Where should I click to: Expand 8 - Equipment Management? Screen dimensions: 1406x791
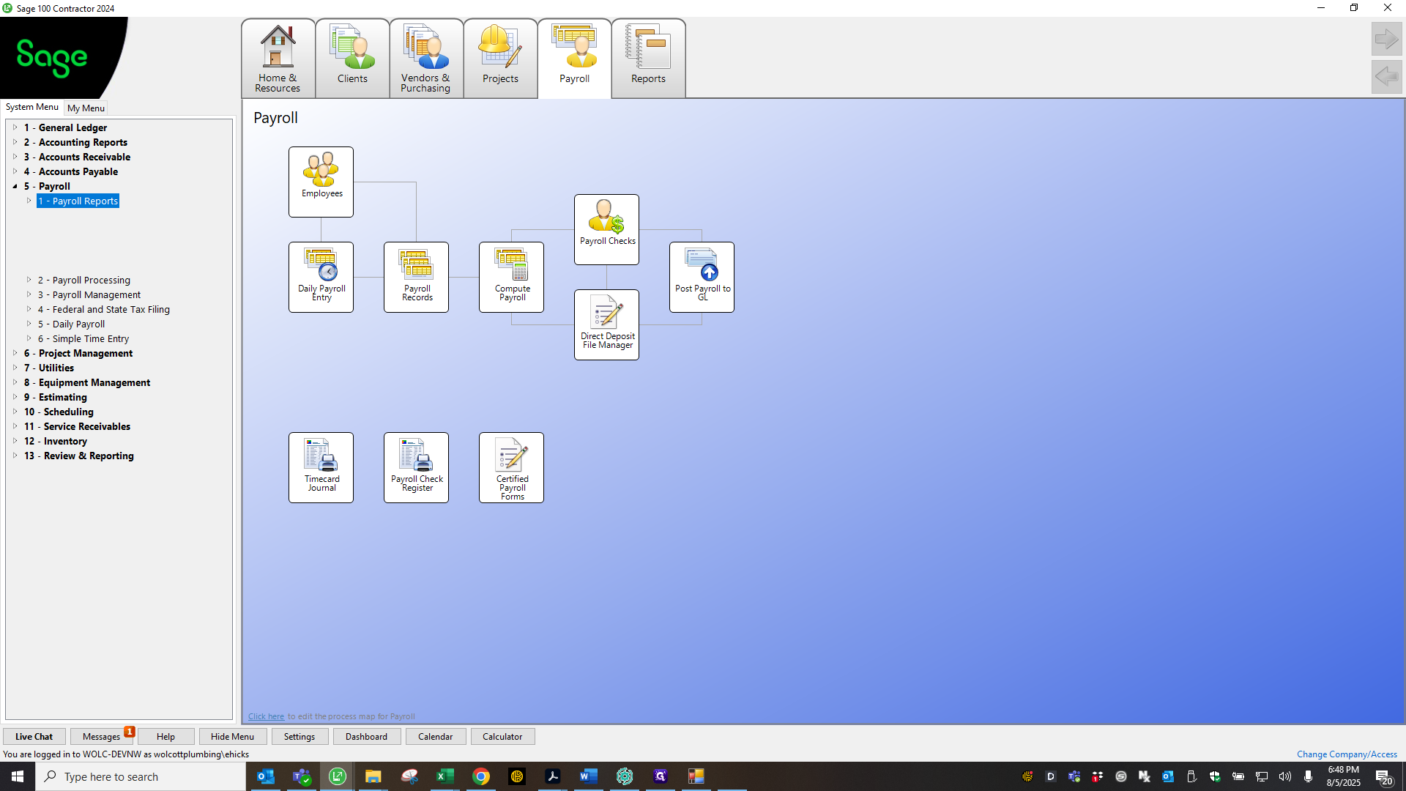click(15, 382)
